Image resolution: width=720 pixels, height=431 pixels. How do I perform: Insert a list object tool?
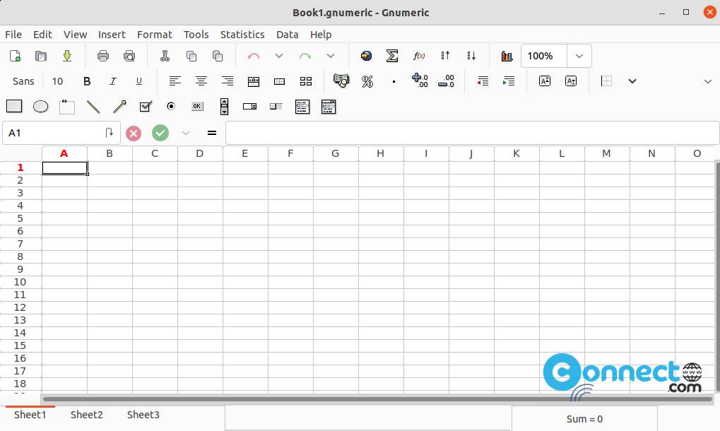[302, 107]
